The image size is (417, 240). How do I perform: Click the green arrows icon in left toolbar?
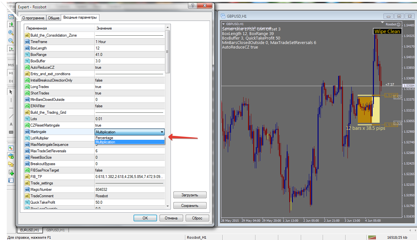(x=11, y=148)
